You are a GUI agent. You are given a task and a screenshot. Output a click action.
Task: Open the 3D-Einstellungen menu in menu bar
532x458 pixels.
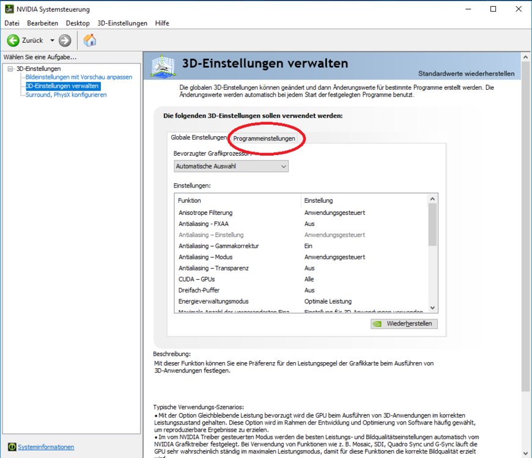pos(122,23)
